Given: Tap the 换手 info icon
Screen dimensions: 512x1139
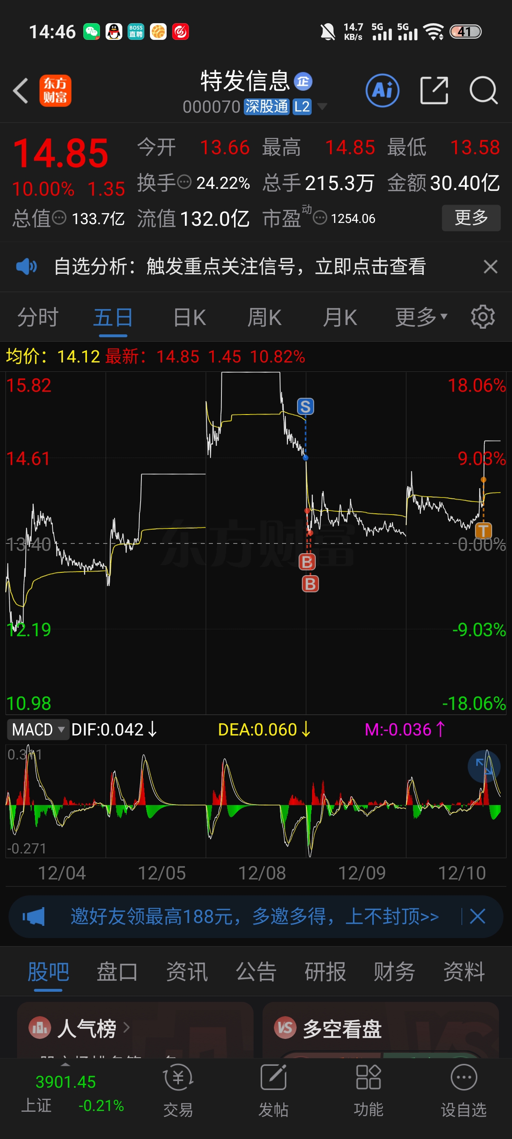Looking at the screenshot, I should click(x=184, y=182).
